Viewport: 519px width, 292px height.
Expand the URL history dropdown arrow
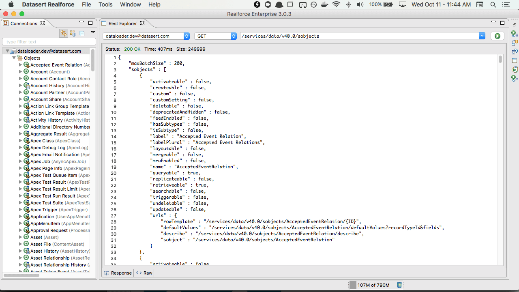point(482,36)
